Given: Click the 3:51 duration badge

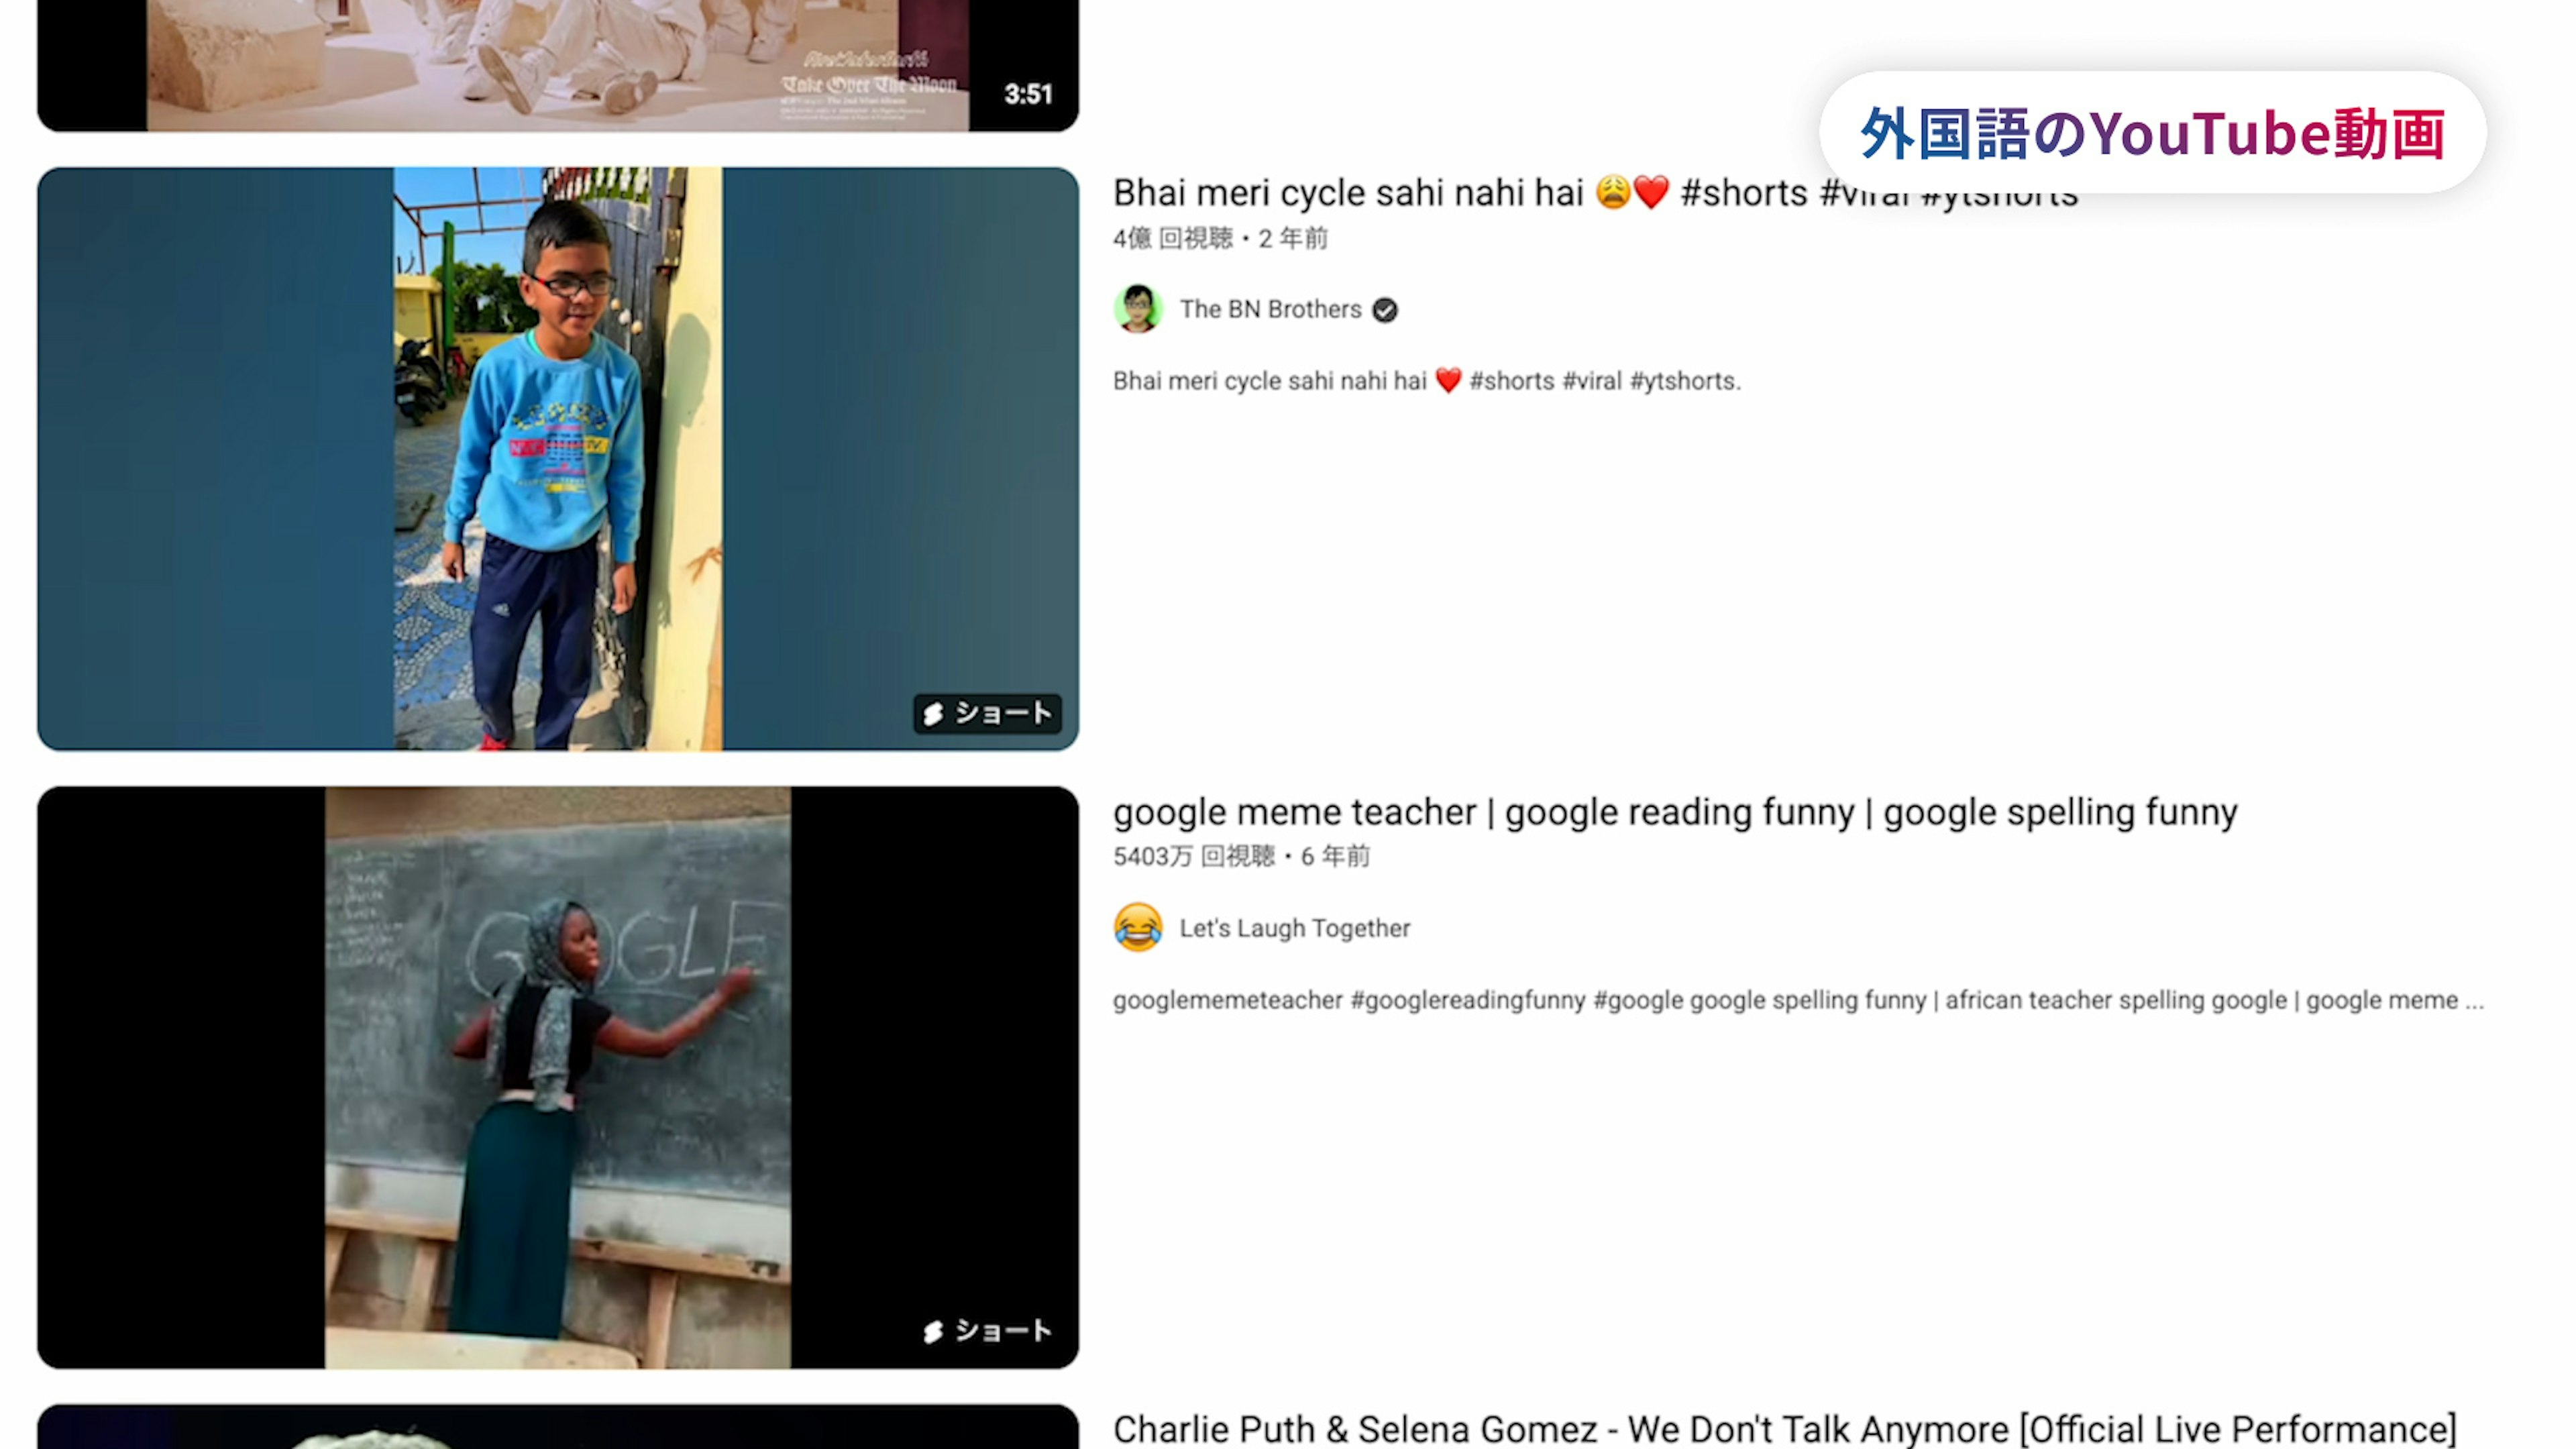Looking at the screenshot, I should click(1028, 94).
